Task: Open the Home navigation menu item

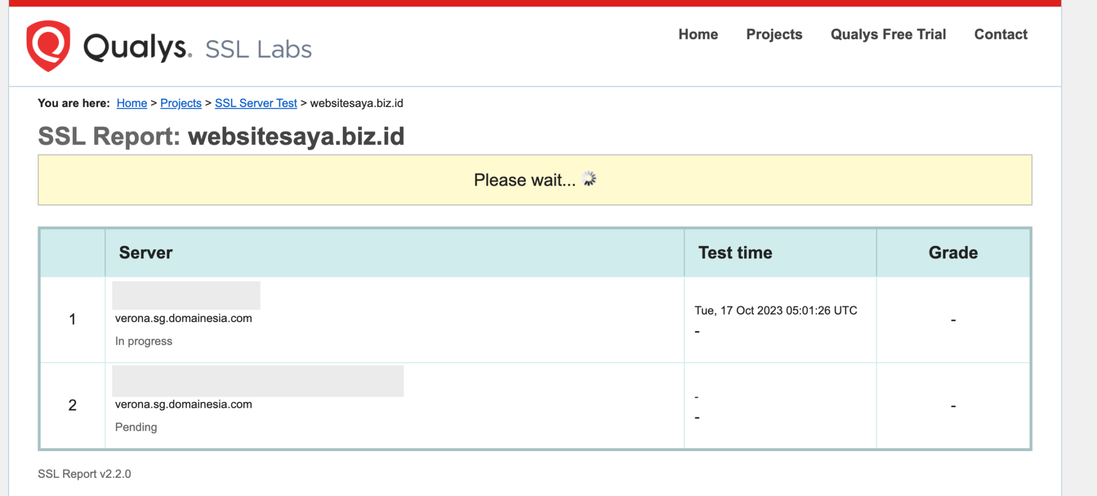Action: (698, 34)
